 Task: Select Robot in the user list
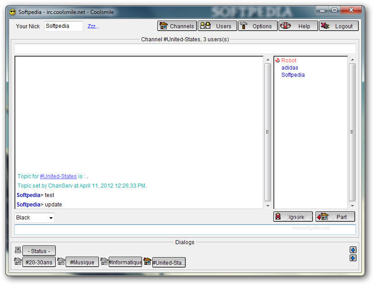pyautogui.click(x=289, y=61)
